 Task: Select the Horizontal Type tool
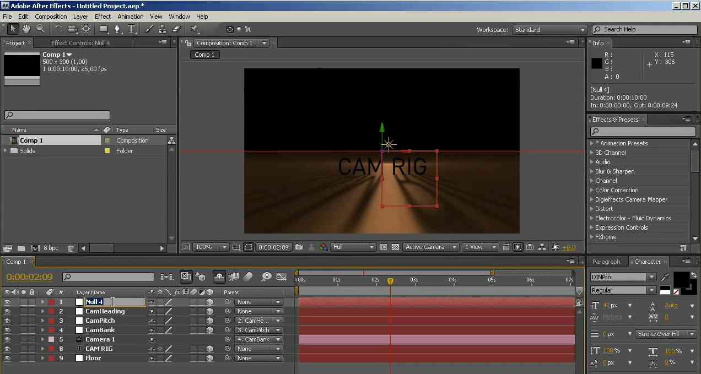click(131, 29)
